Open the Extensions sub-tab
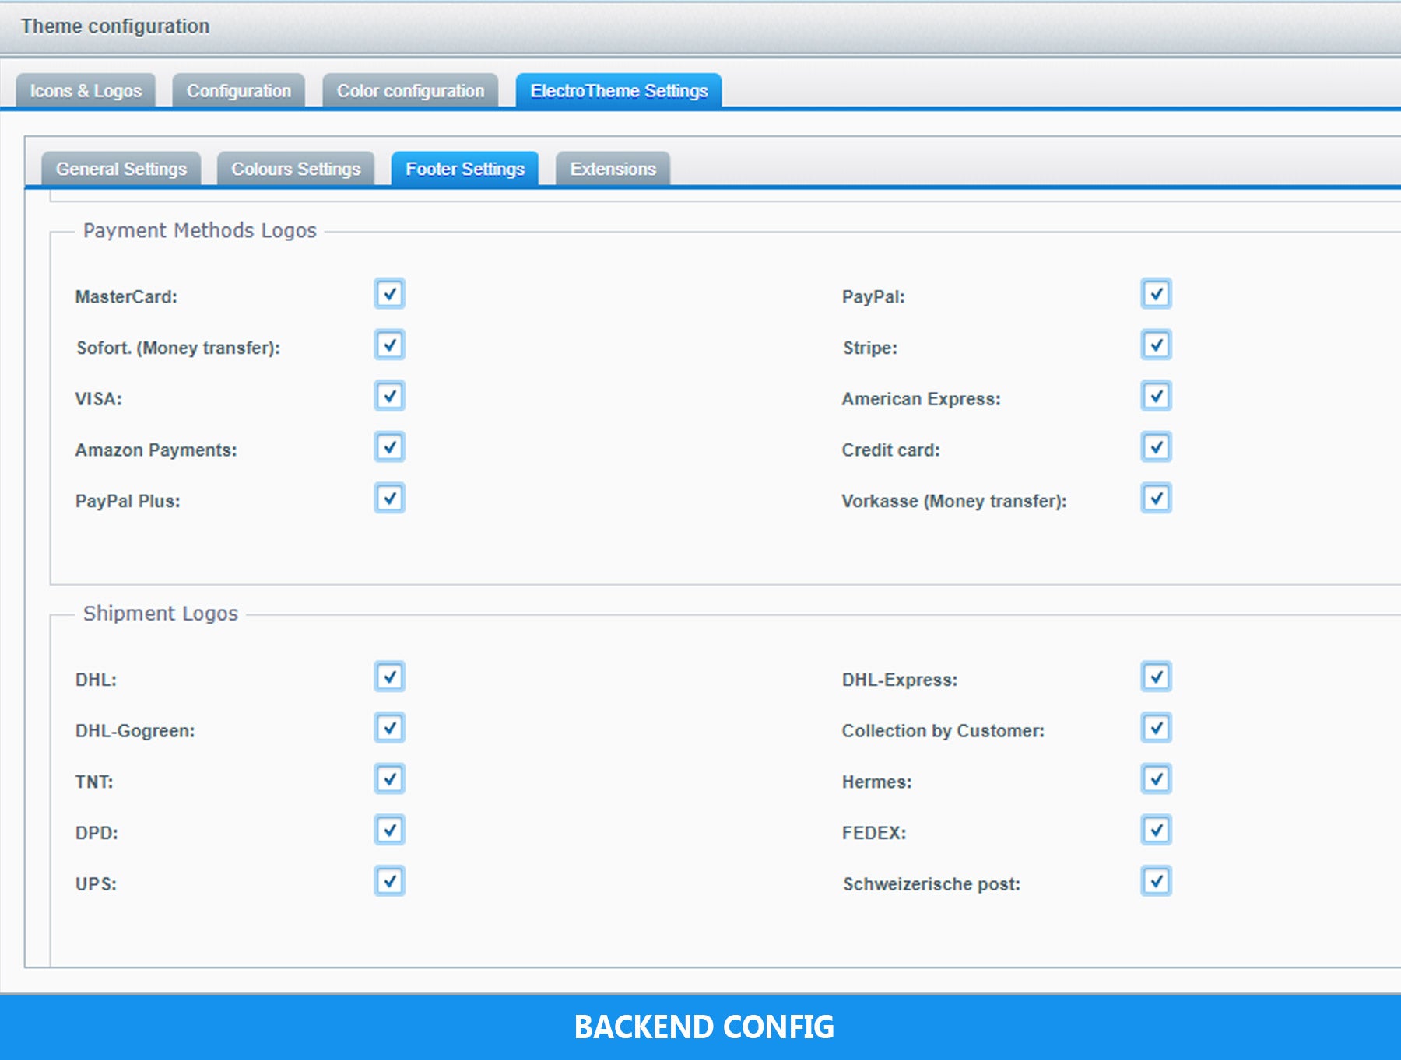 (x=613, y=169)
